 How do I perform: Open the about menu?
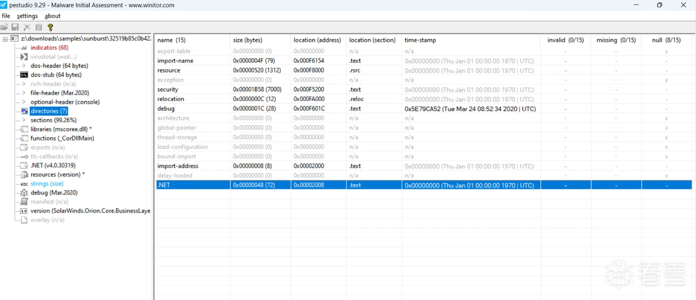[x=53, y=16]
